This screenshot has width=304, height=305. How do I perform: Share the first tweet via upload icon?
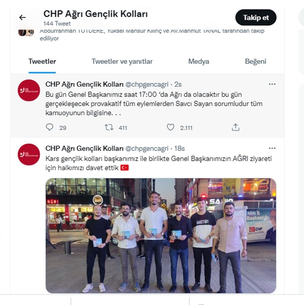pos(236,127)
